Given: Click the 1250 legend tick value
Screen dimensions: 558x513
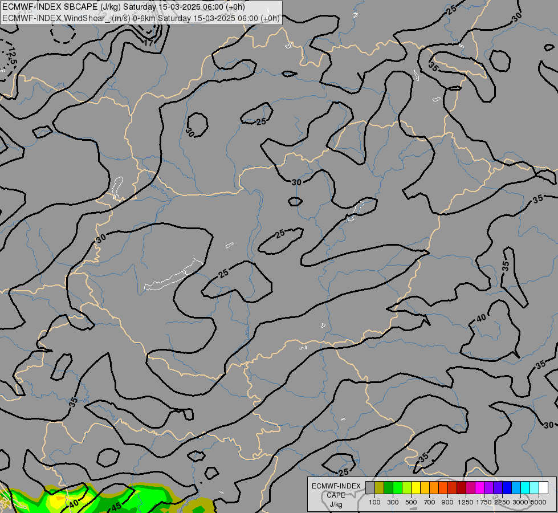Looking at the screenshot, I should click(x=466, y=502).
